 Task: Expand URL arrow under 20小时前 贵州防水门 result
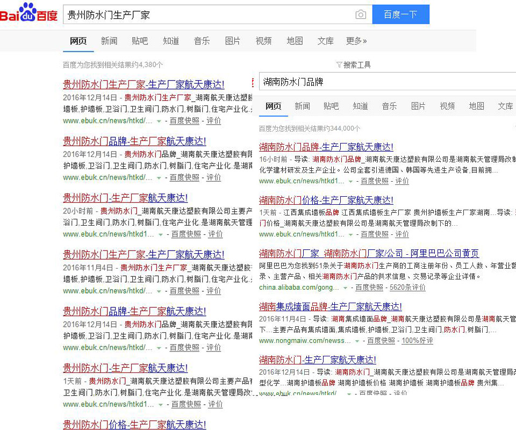point(161,234)
